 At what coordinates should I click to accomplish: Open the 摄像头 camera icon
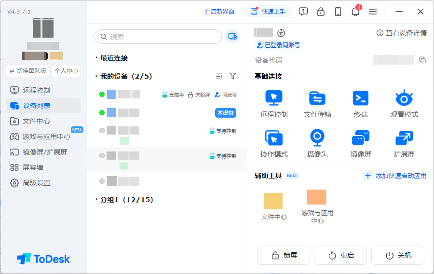click(x=317, y=137)
